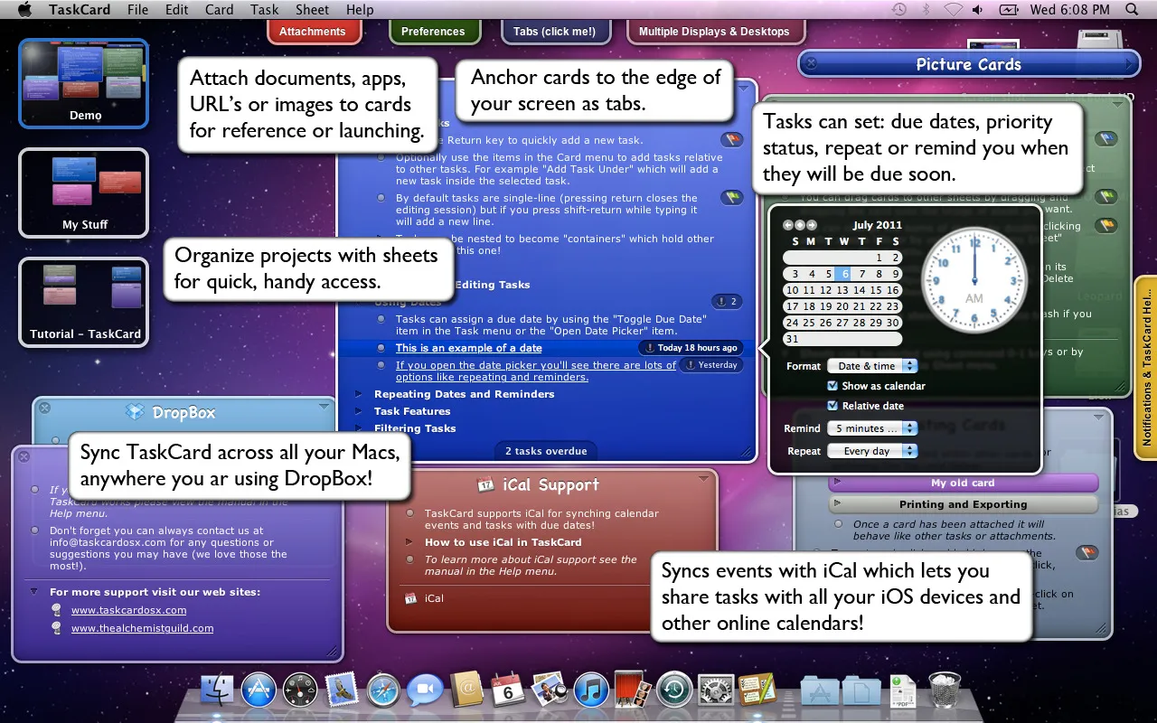This screenshot has height=723, width=1157.
Task: Open the Repeat dropdown set to Every day
Action: coord(872,451)
